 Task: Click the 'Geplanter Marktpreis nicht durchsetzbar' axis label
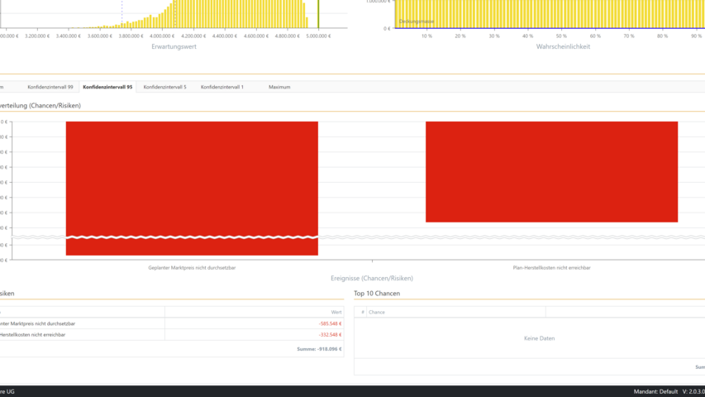(x=192, y=268)
